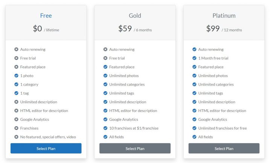Screen dimensions: 271x163
Task: Click the Gold plan heading
Action: 135,16
